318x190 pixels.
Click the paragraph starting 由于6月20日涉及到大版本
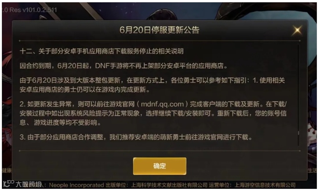[152, 85]
